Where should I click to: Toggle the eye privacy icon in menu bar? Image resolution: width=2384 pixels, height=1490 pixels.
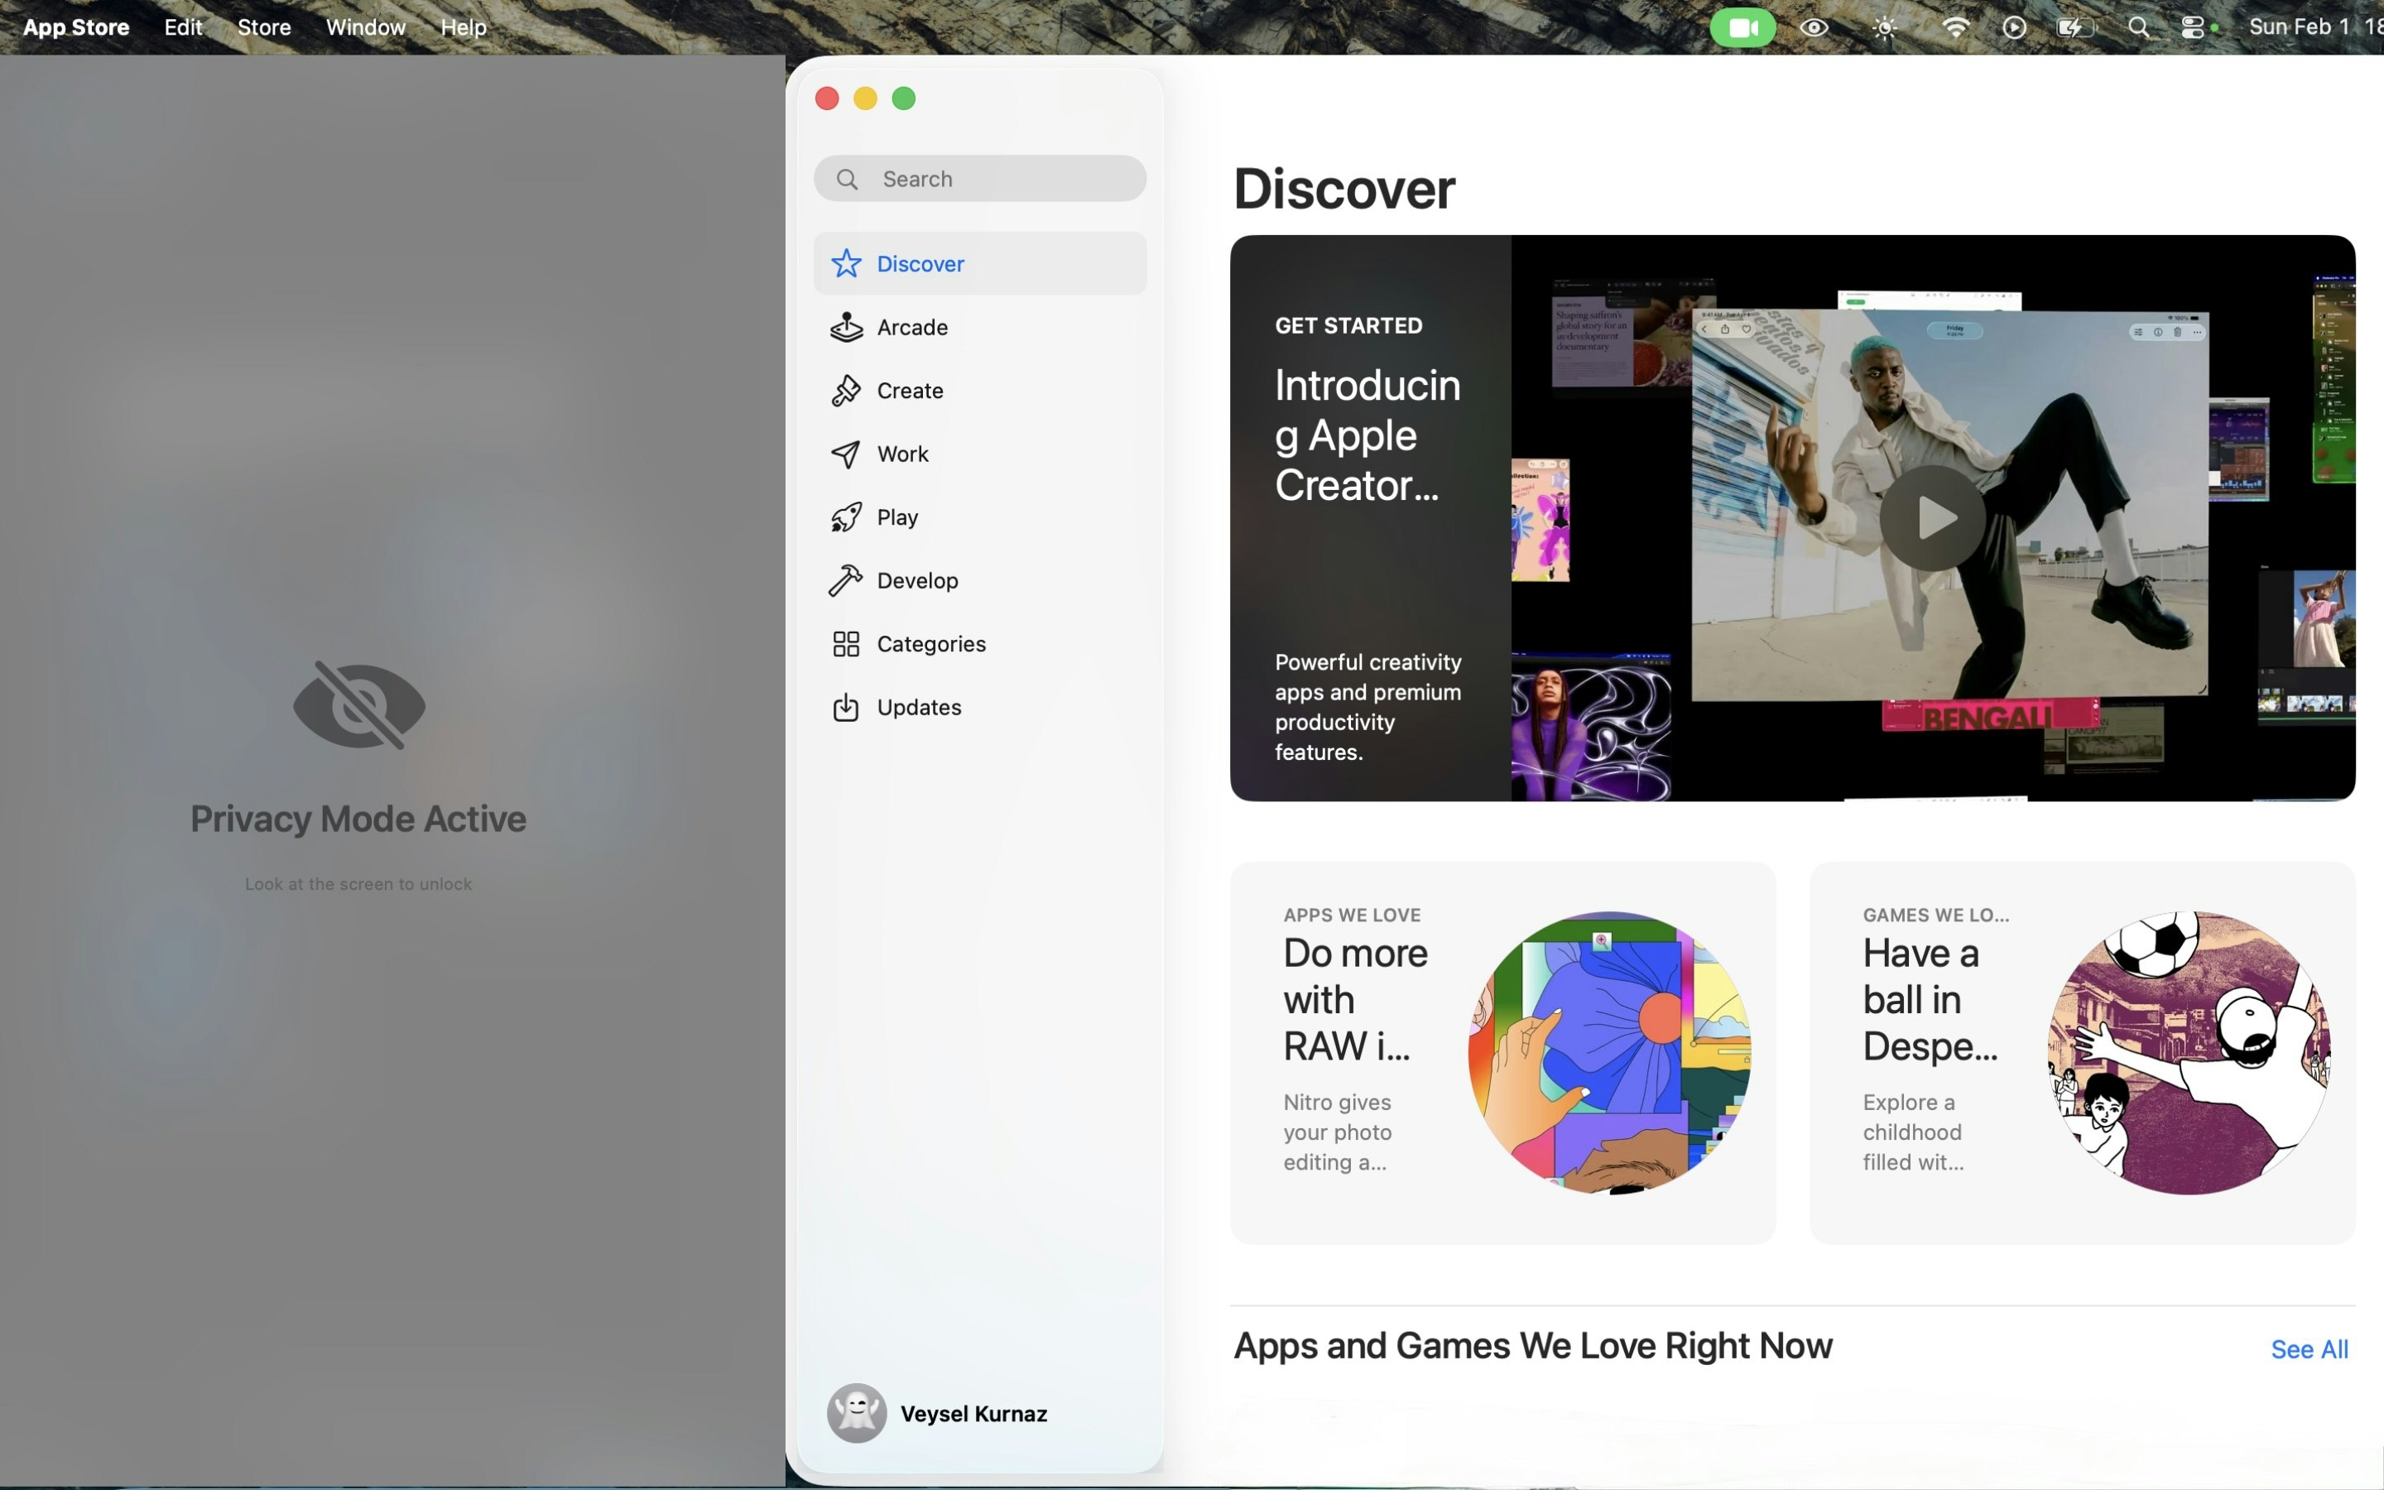click(x=1814, y=27)
